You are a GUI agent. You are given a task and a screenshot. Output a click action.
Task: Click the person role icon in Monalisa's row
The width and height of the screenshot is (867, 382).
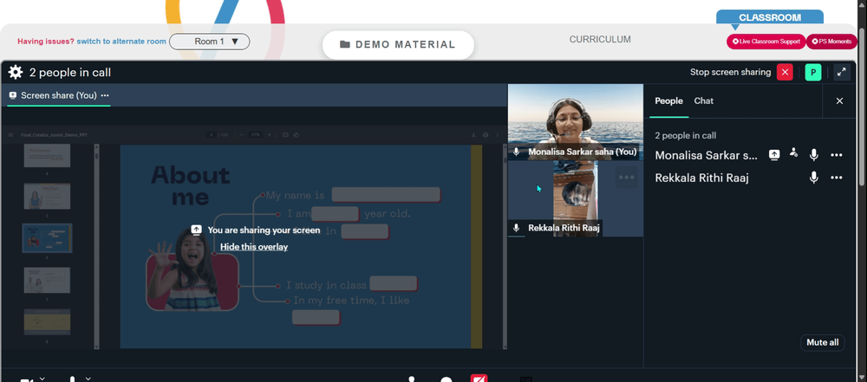coord(794,153)
